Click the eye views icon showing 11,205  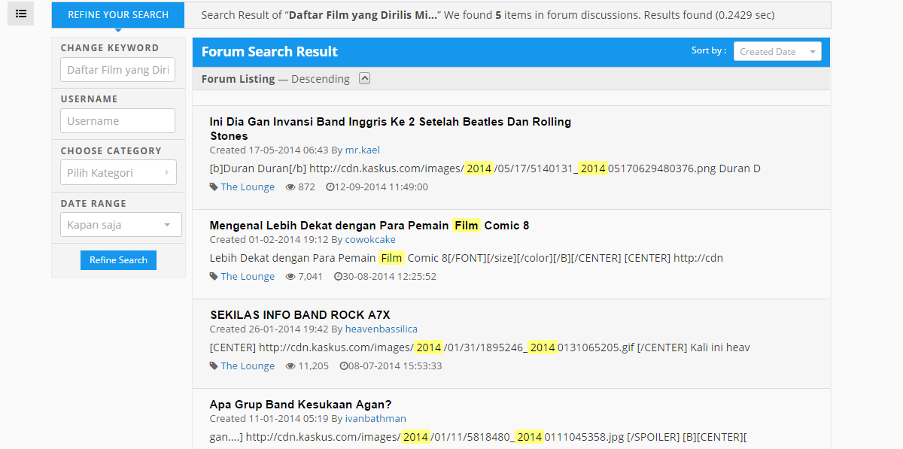(x=290, y=366)
